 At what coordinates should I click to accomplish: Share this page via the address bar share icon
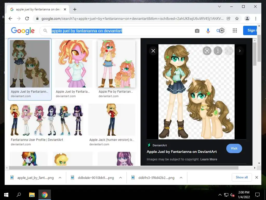(229, 18)
